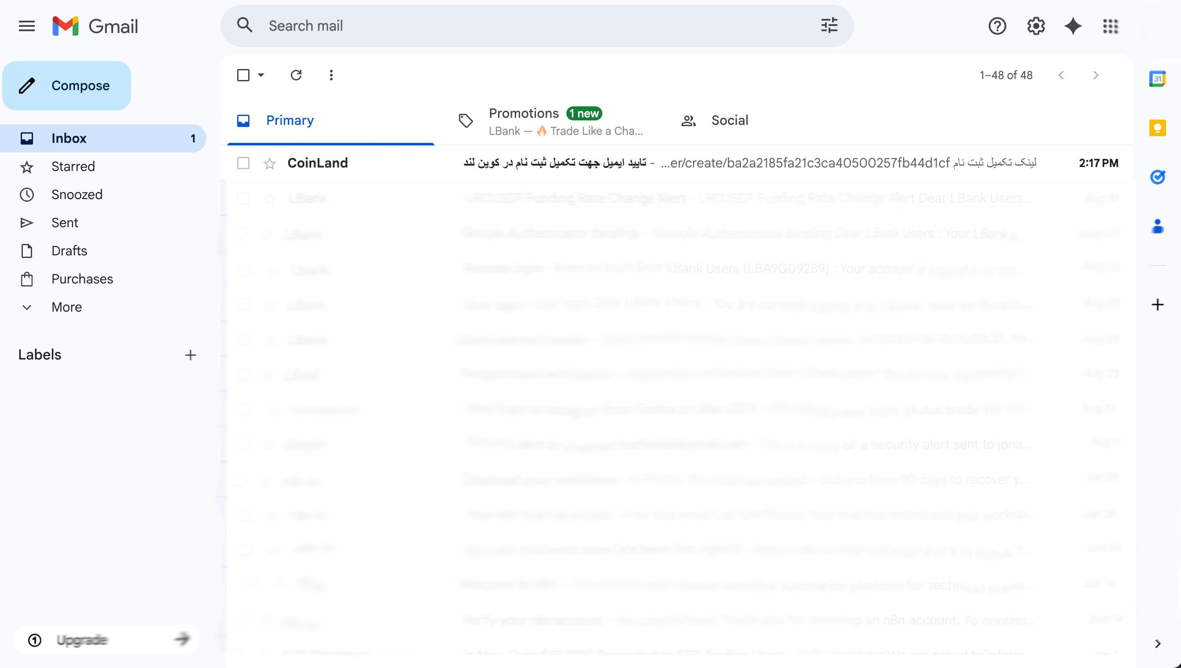Click in the Search mail field
The width and height of the screenshot is (1181, 668).
[528, 25]
